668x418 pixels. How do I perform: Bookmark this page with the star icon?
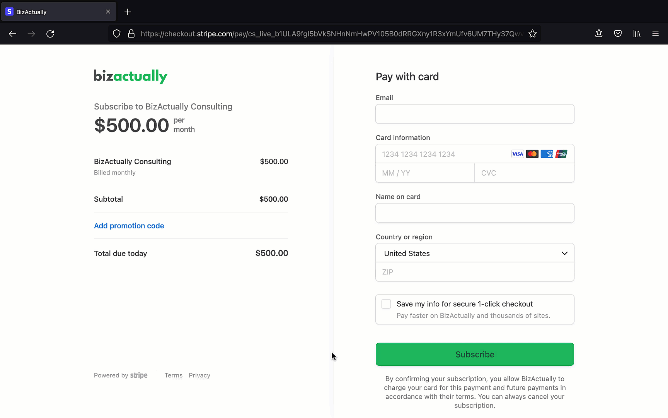click(x=532, y=34)
